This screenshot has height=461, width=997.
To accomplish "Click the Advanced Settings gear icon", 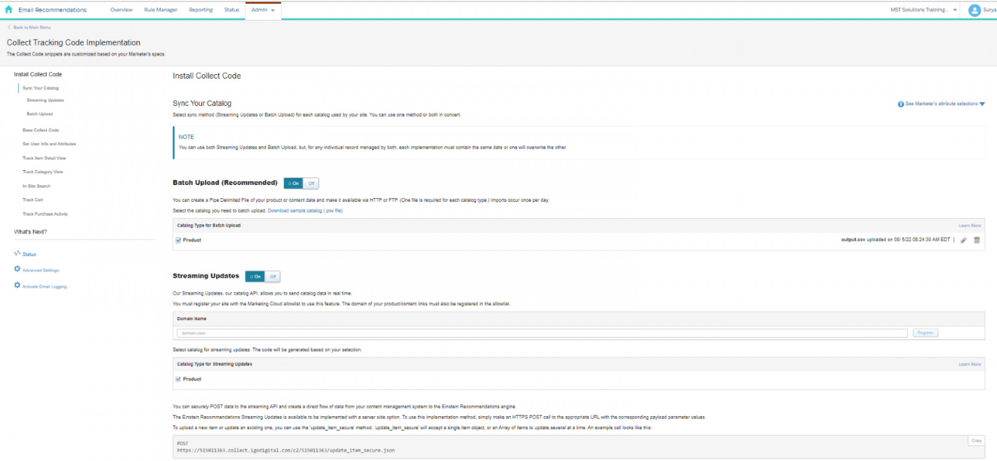I will click(18, 269).
